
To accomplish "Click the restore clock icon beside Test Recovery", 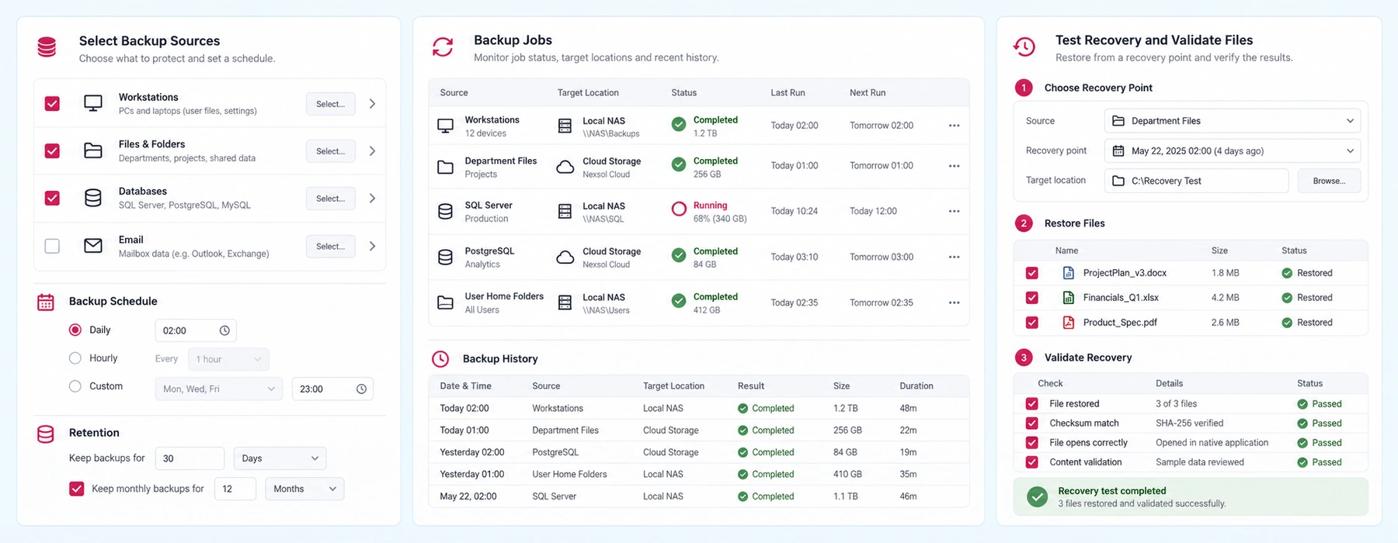I will pyautogui.click(x=1024, y=47).
